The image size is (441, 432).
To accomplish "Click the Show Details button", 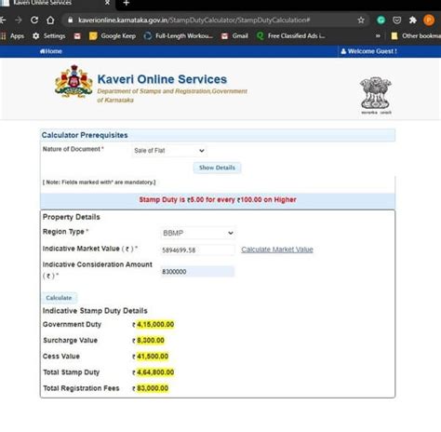I will click(x=217, y=168).
